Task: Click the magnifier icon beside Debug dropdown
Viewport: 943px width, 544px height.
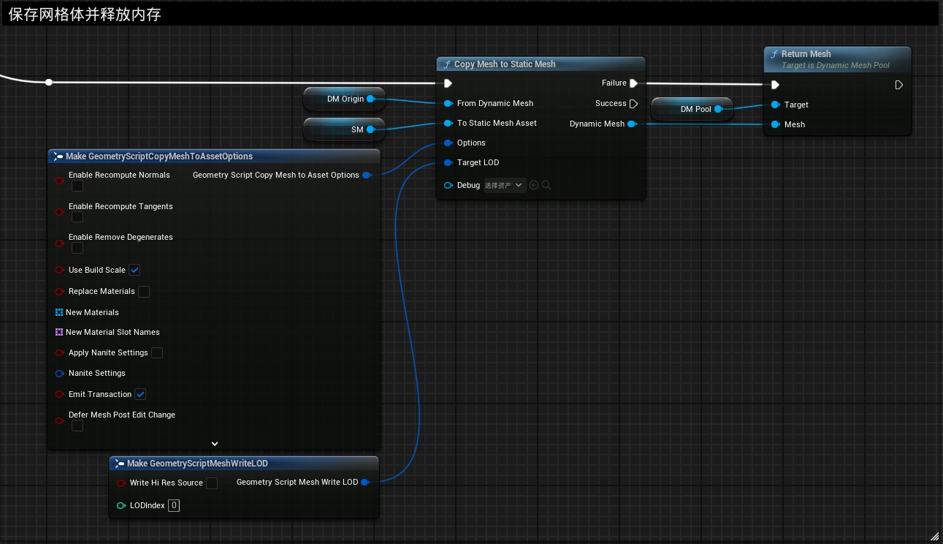Action: (x=546, y=185)
